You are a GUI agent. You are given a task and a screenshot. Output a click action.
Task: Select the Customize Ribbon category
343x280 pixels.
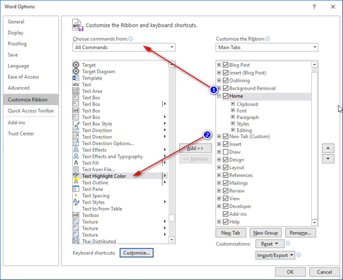coord(31,99)
